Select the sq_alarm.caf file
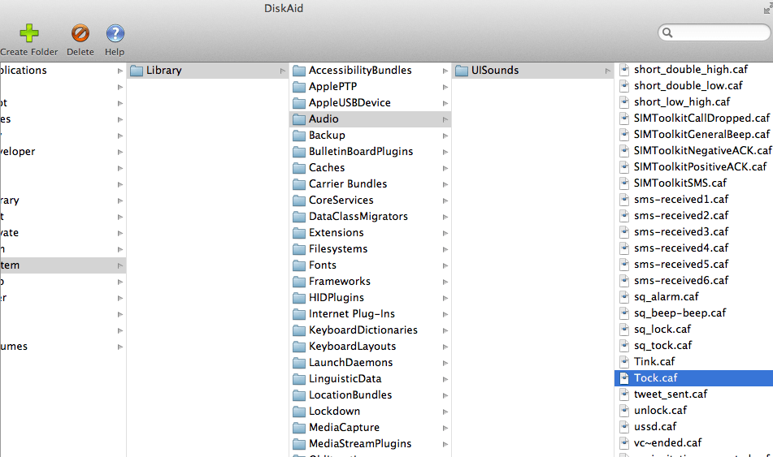773x457 pixels. tap(666, 297)
